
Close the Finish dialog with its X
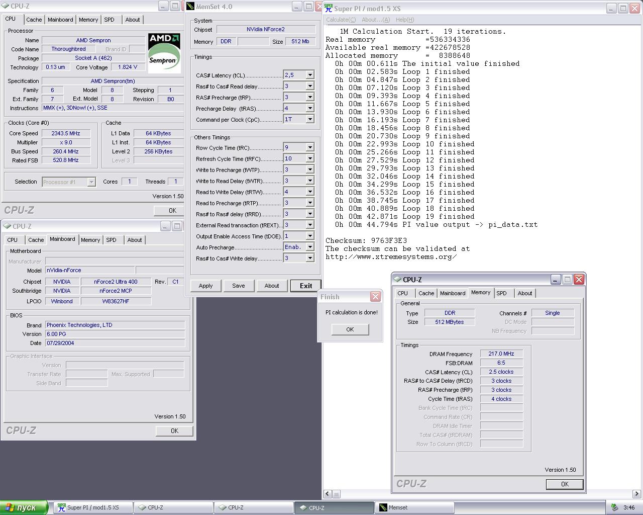[375, 297]
